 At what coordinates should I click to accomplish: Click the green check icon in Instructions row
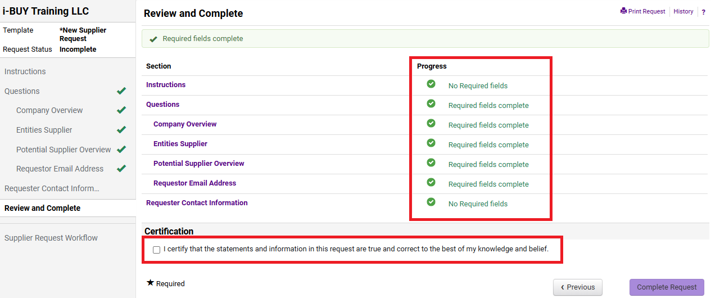point(431,84)
